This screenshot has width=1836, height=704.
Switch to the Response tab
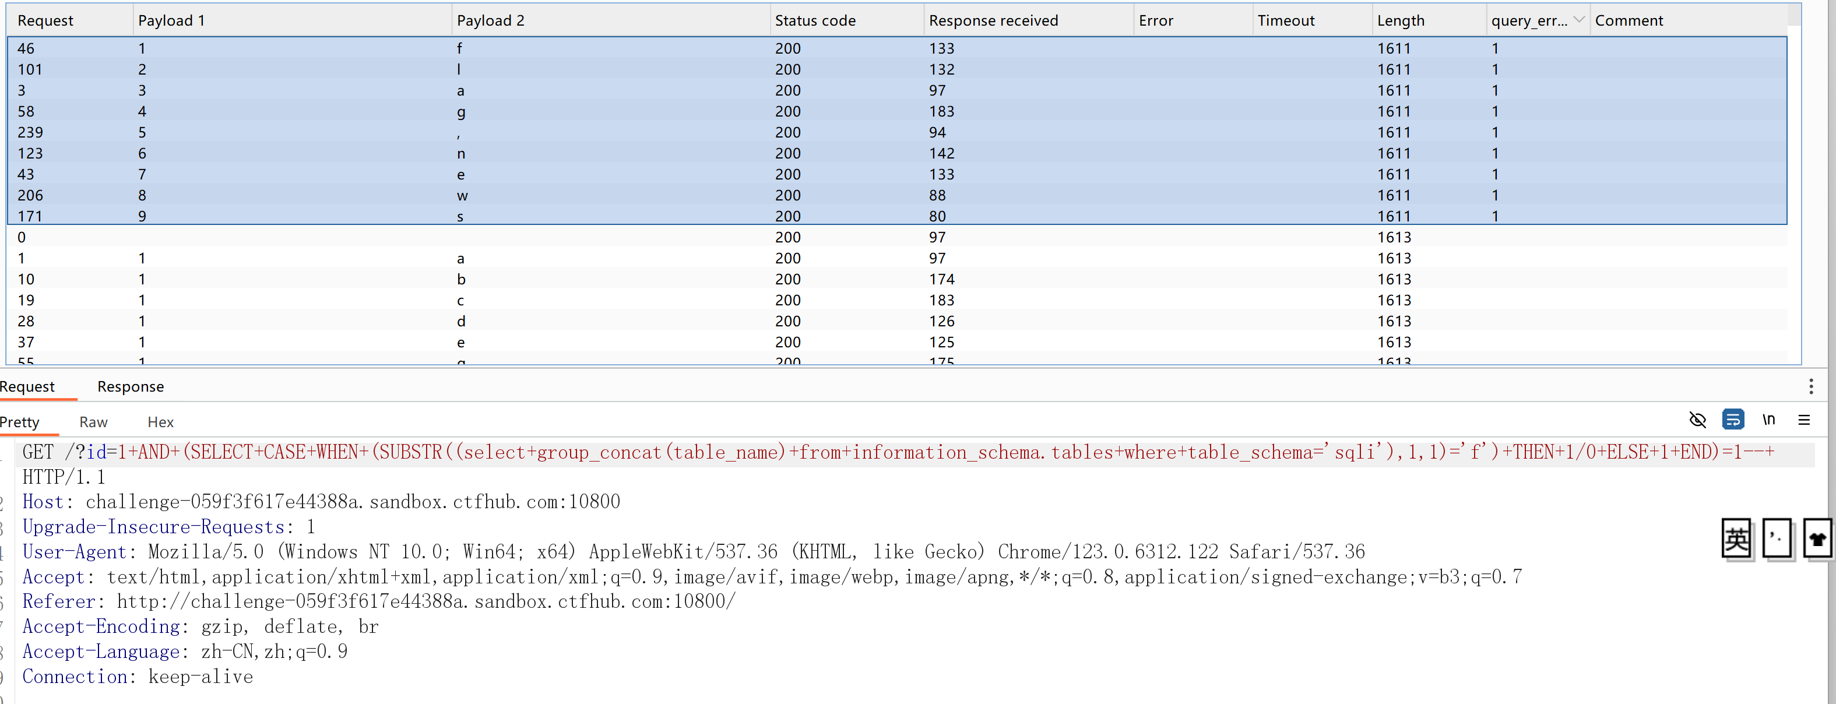point(131,386)
